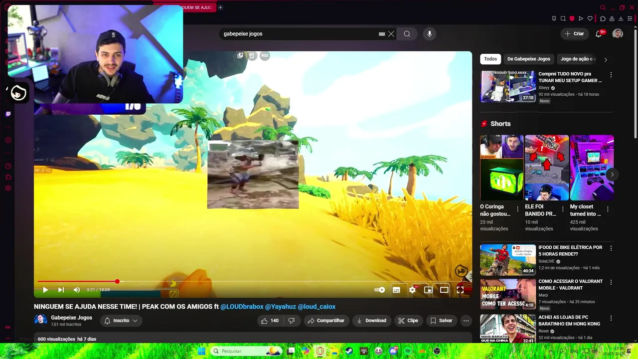
Task: Open browser easy setup menu icon
Action: coord(630,18)
